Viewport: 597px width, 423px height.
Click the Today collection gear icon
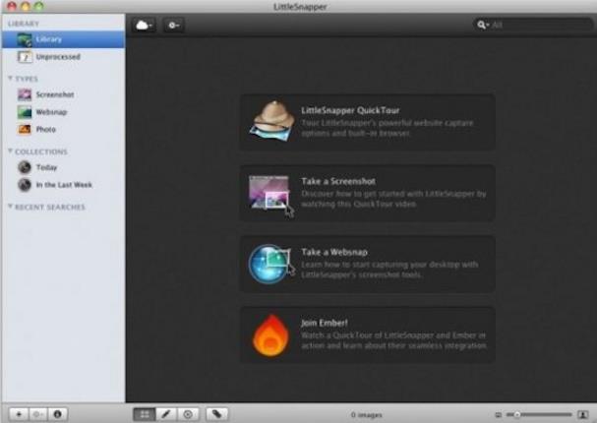pos(25,167)
